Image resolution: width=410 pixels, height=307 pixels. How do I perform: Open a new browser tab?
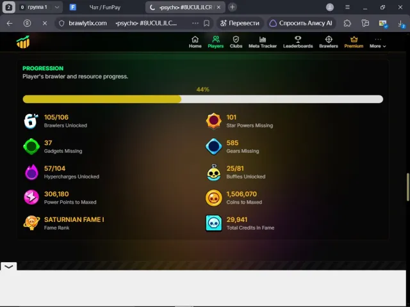point(232,7)
